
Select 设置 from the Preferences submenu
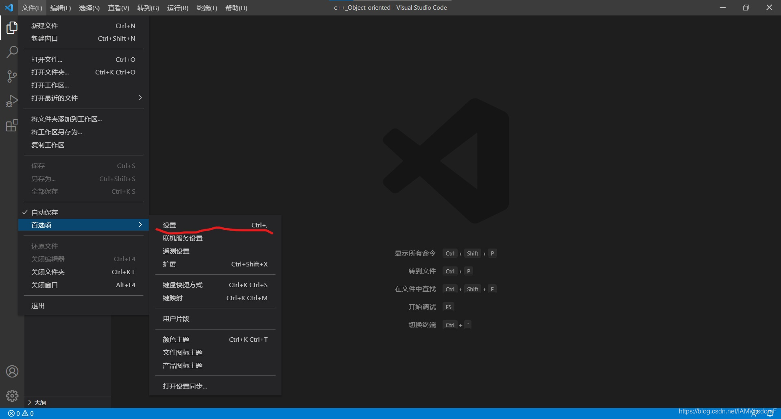point(169,225)
